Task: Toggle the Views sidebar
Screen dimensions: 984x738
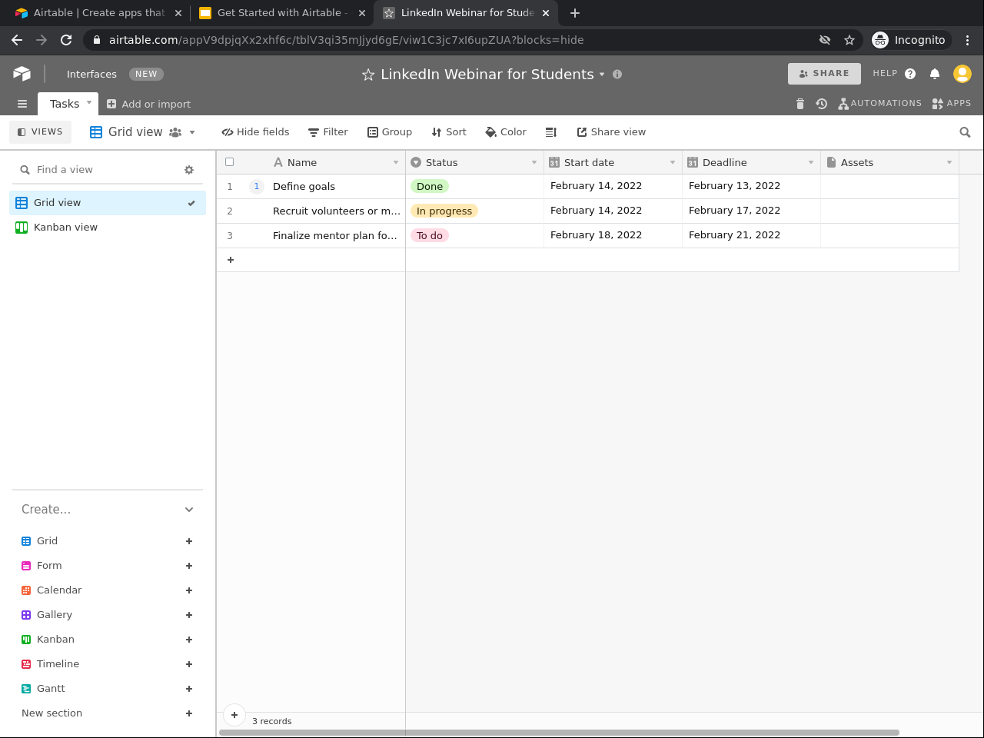Action: 40,132
